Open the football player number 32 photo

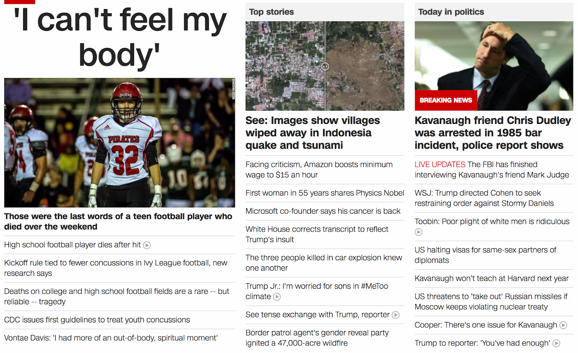tap(120, 143)
